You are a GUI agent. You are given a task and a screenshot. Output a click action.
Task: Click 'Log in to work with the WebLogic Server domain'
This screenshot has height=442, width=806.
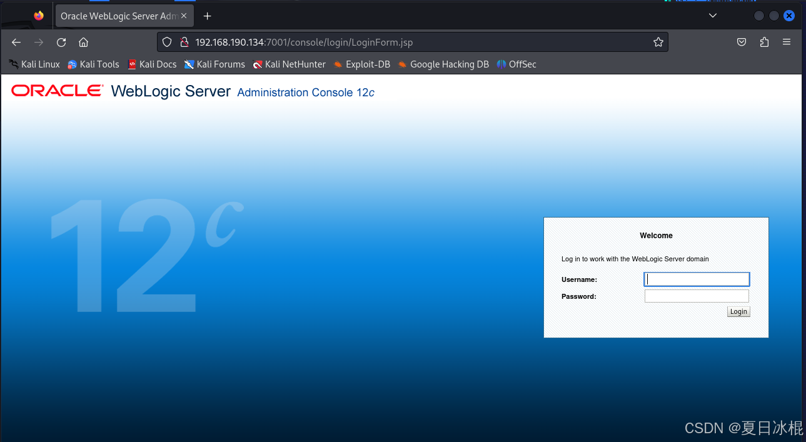[x=635, y=259]
